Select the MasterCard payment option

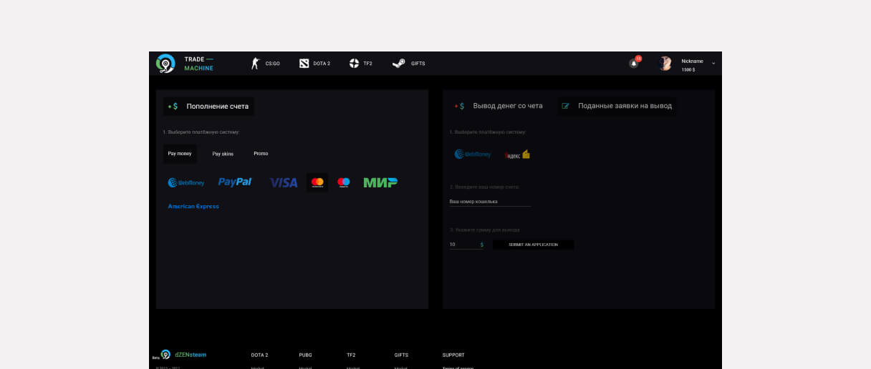tap(317, 182)
